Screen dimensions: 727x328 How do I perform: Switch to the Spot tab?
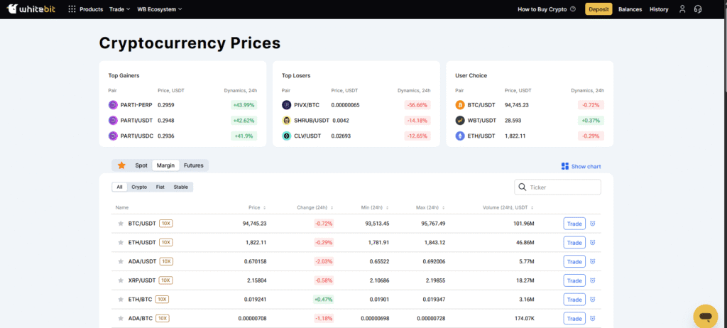tap(141, 165)
